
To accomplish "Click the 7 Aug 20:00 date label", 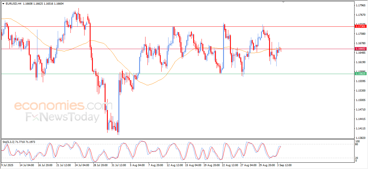I will point(156,165).
